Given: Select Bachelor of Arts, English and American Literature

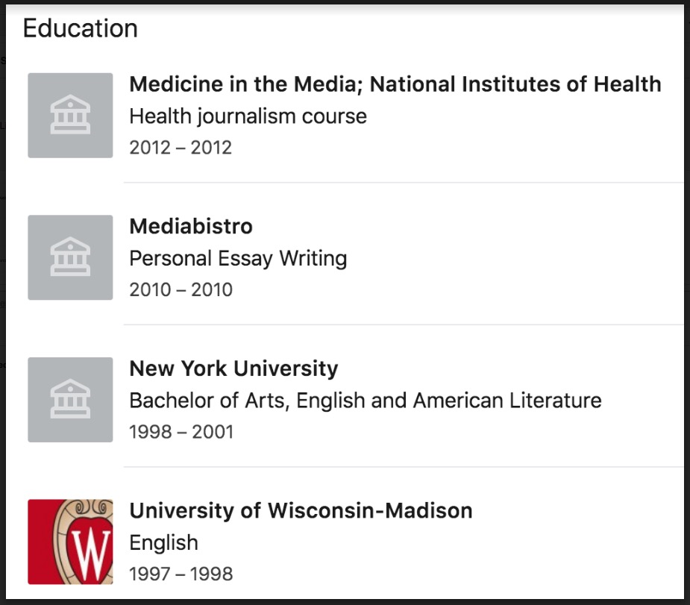Looking at the screenshot, I should 365,401.
